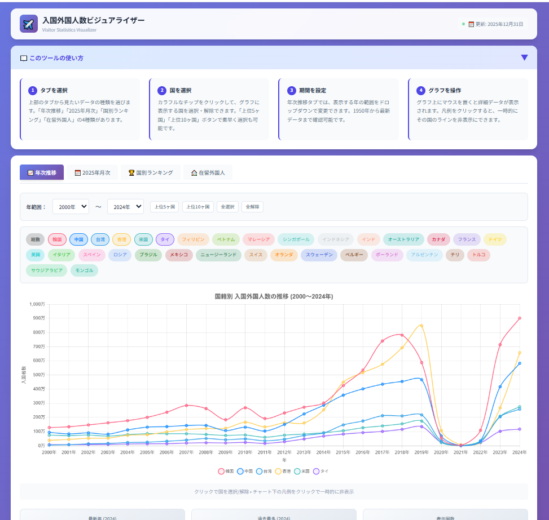The image size is (549, 520).
Task: Open the 国別ランキング tab
Action: (150, 172)
